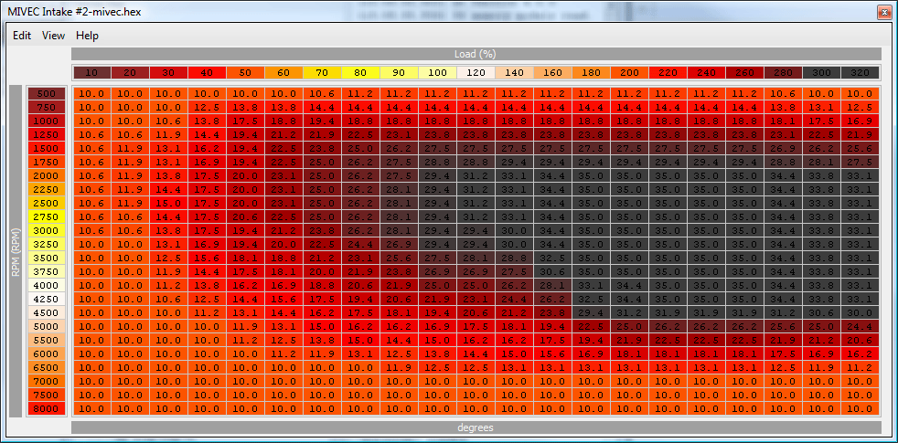The image size is (898, 443).
Task: Select cell 30.0 at 3000 RPM, 140 load
Action: tap(514, 231)
